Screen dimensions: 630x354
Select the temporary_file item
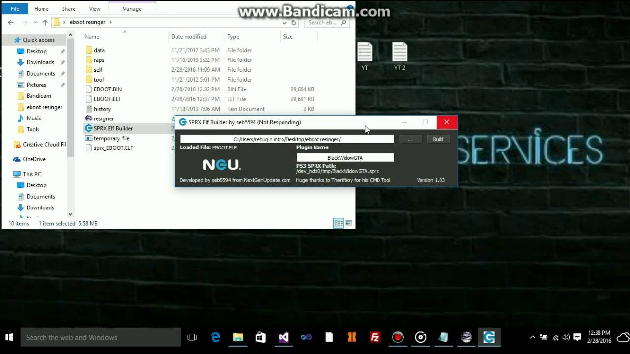pyautogui.click(x=112, y=138)
